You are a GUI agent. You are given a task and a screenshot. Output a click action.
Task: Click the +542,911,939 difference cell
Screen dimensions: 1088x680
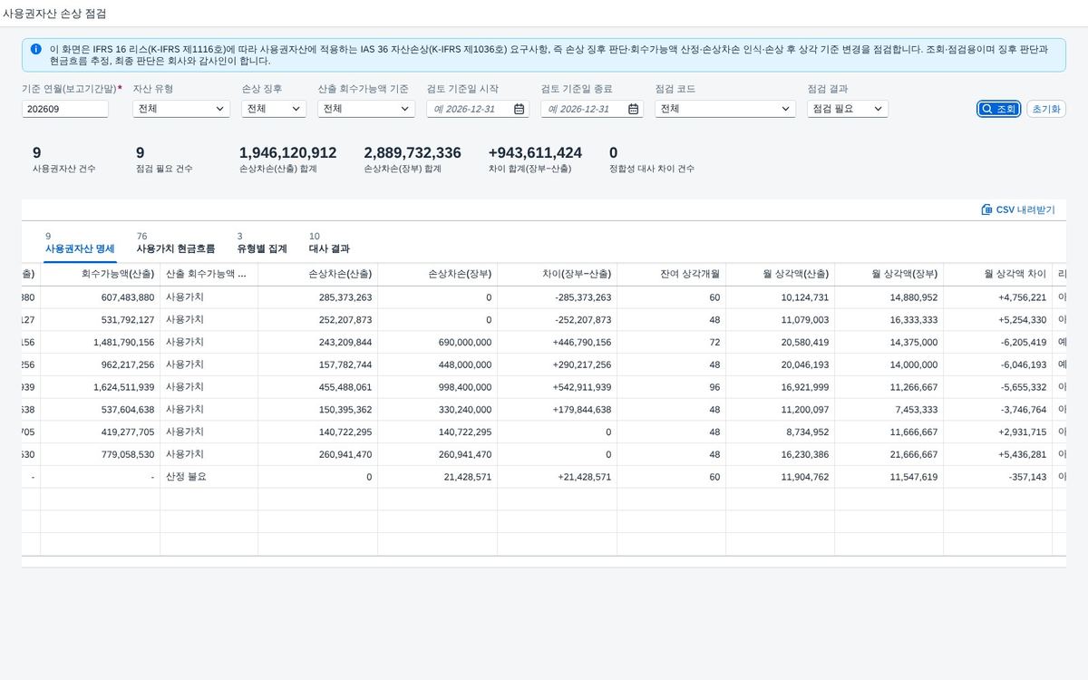(558, 387)
